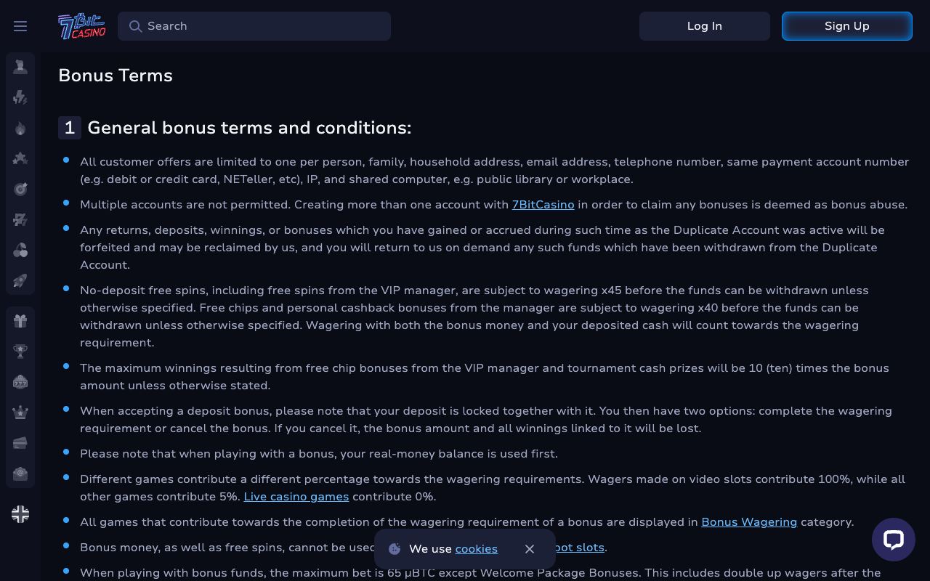
Task: Click the 'Please note that when playing' line
Action: point(319,454)
